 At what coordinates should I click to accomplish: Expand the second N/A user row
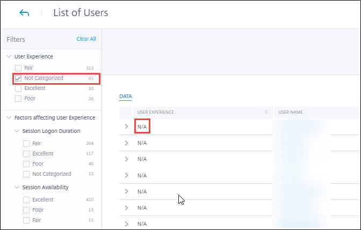(x=126, y=143)
